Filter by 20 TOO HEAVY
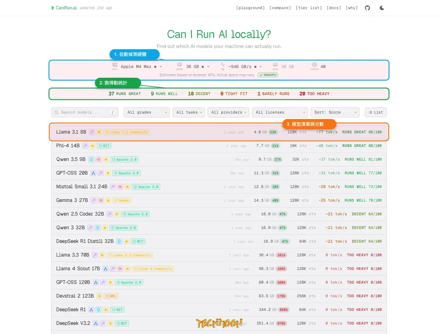Viewport: 438px width, 334px height. (314, 94)
